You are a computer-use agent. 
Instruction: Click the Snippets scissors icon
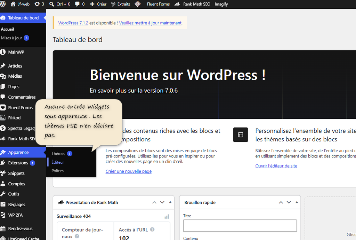tap(3, 173)
